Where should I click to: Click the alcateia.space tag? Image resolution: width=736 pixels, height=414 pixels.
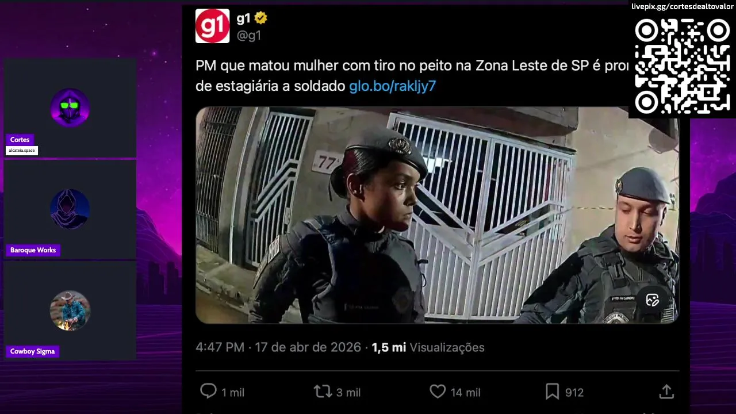[22, 151]
